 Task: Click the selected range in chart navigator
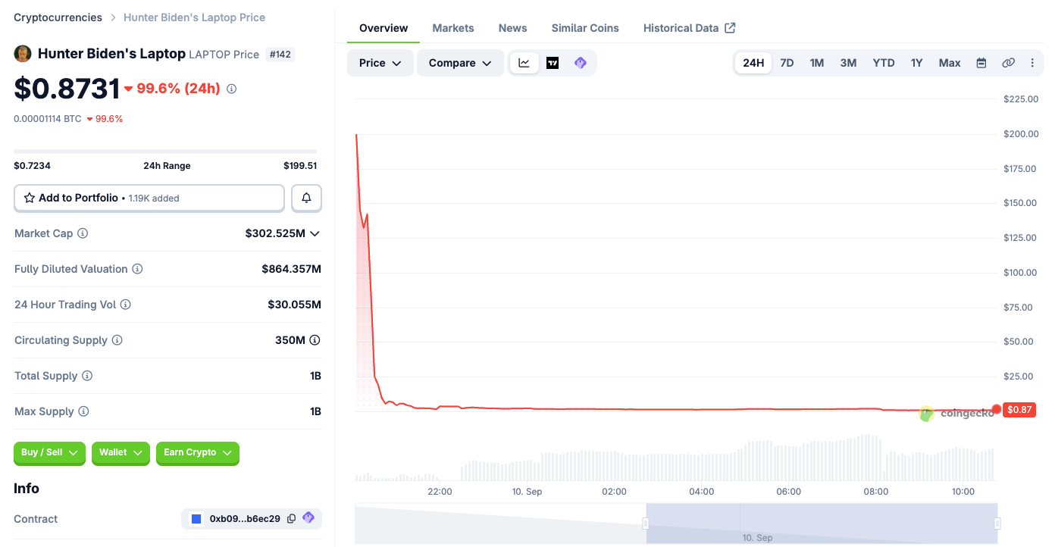pos(822,524)
